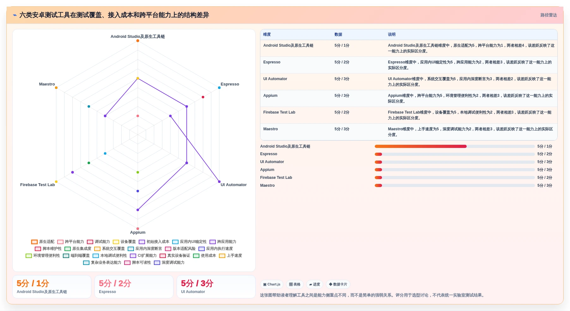
Task: Toggle the 使用成本 legend item
Action: click(204, 256)
